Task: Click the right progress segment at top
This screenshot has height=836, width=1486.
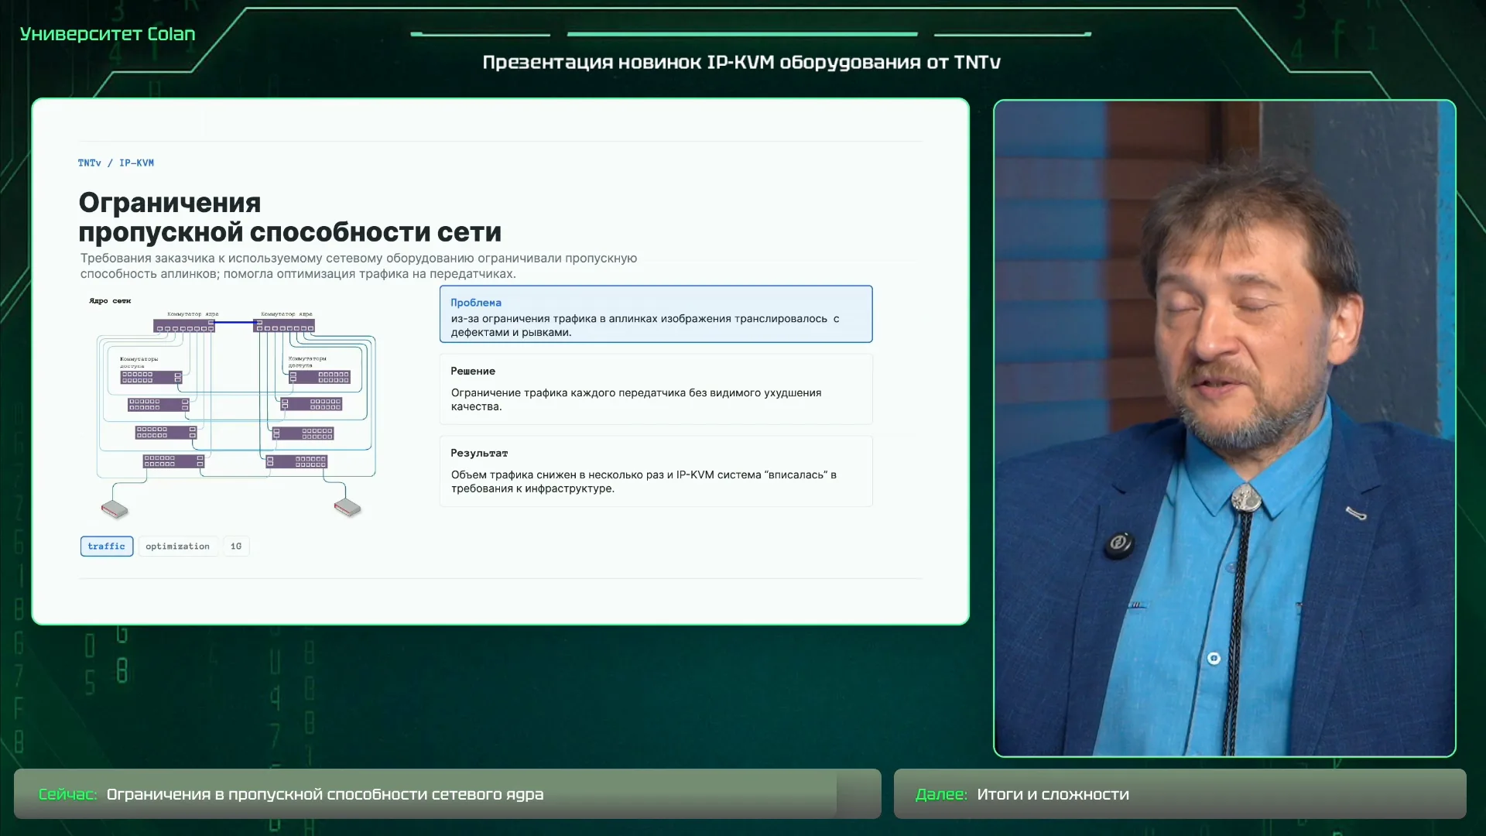Action: [x=1012, y=34]
